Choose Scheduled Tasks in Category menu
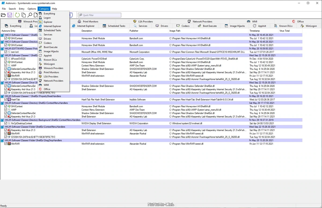This screenshot has width=322, height=208. [52, 30]
